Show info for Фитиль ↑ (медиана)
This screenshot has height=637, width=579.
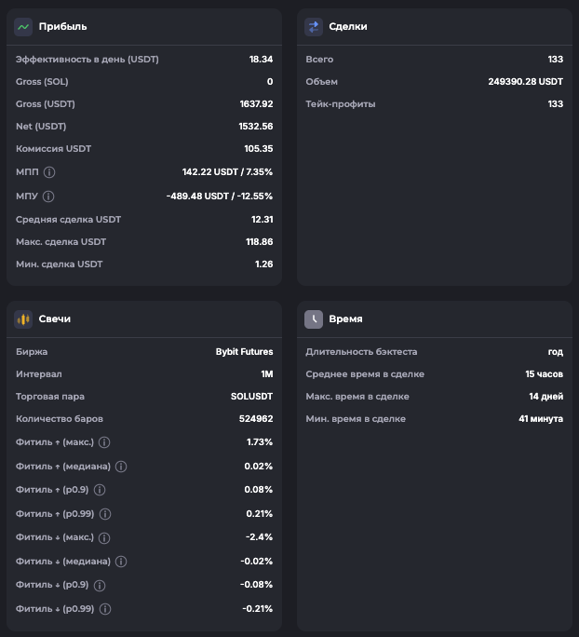click(121, 467)
